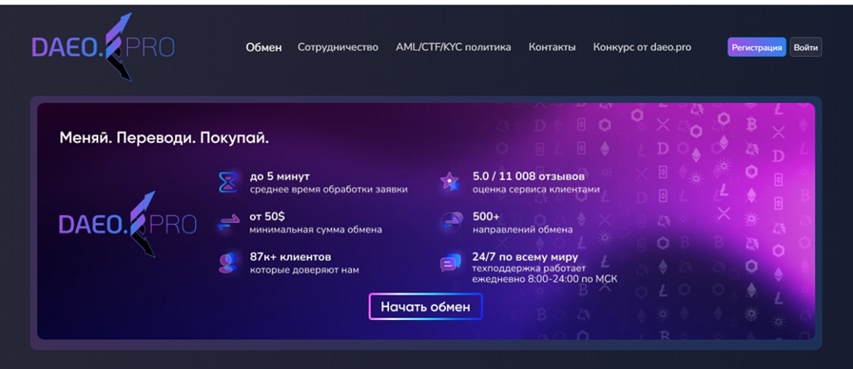Click the exchange arrows icon beside от 50$

click(x=228, y=222)
